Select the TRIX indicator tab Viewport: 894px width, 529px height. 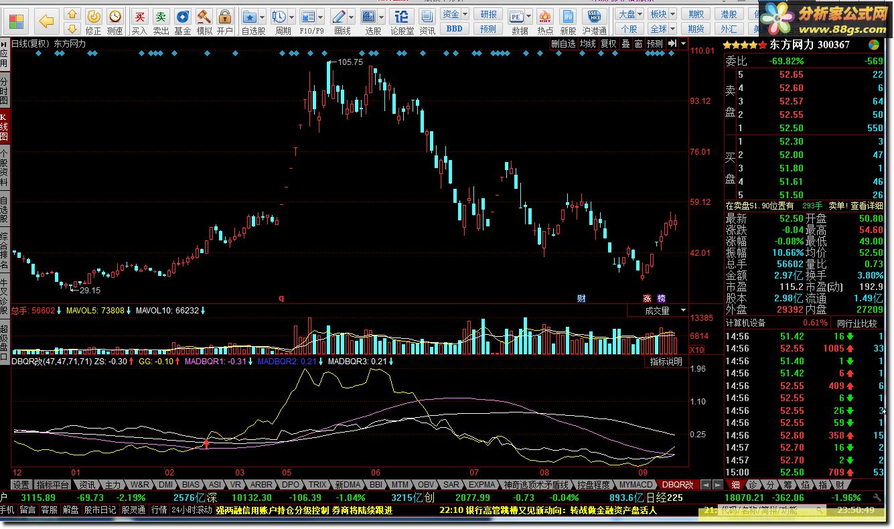point(317,484)
